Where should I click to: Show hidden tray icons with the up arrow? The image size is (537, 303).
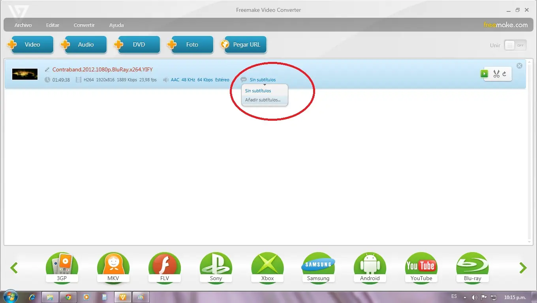[x=465, y=297]
